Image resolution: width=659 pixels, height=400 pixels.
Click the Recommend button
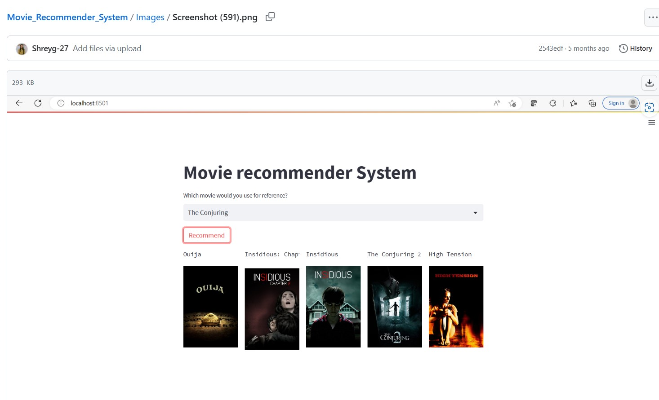click(206, 235)
